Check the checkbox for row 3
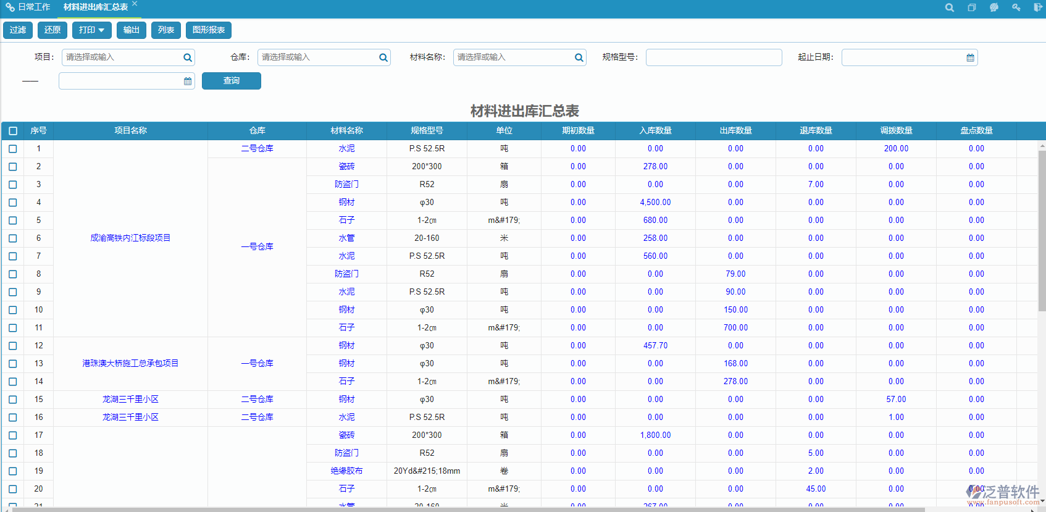 tap(13, 185)
